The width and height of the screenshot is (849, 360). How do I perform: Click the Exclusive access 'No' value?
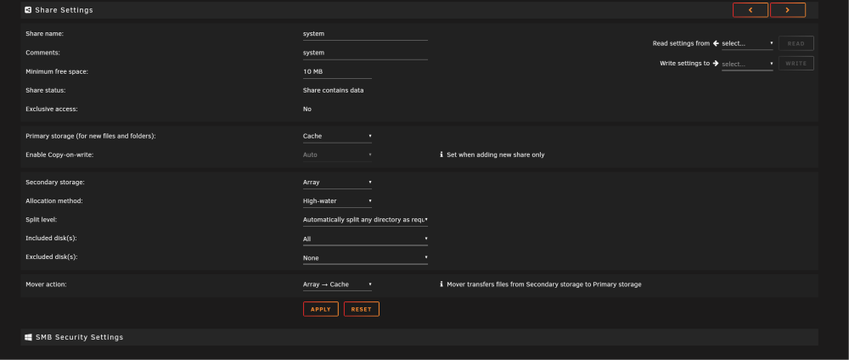click(307, 109)
